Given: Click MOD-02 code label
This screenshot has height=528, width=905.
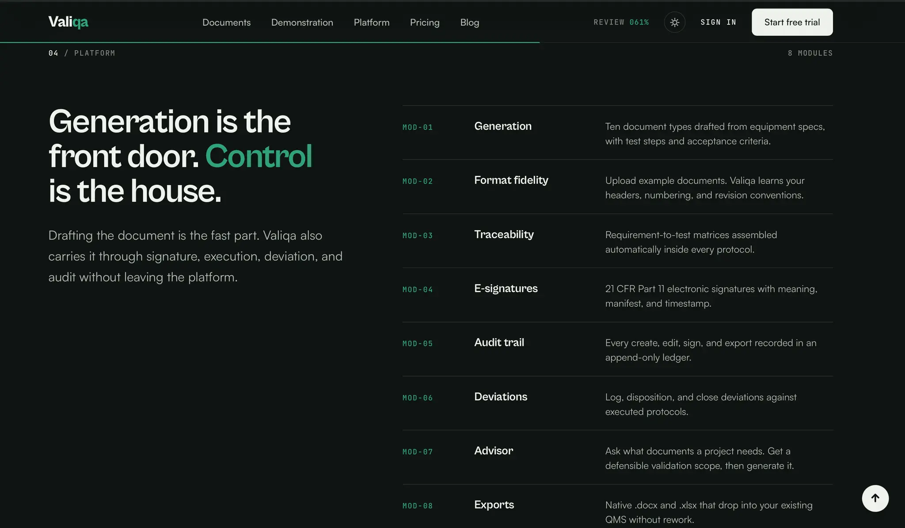Looking at the screenshot, I should (418, 181).
